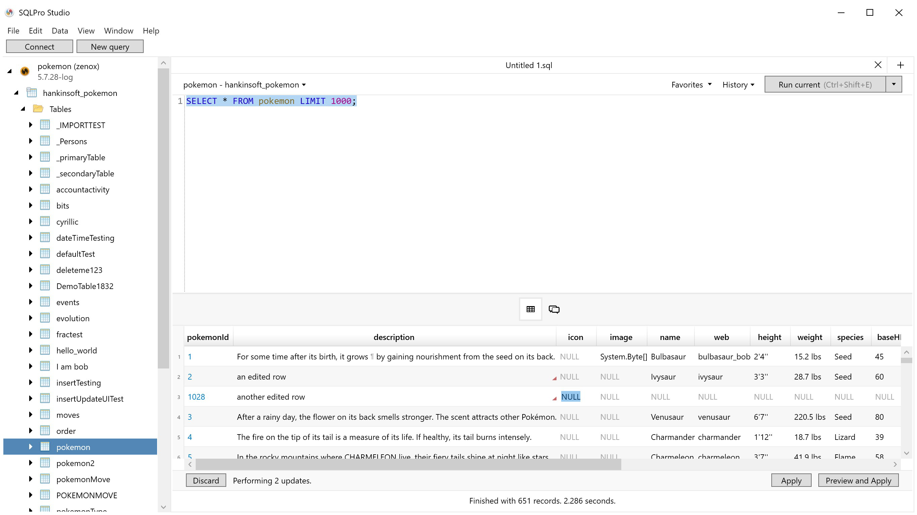
Task: Click the hello_world table icon
Action: point(45,350)
